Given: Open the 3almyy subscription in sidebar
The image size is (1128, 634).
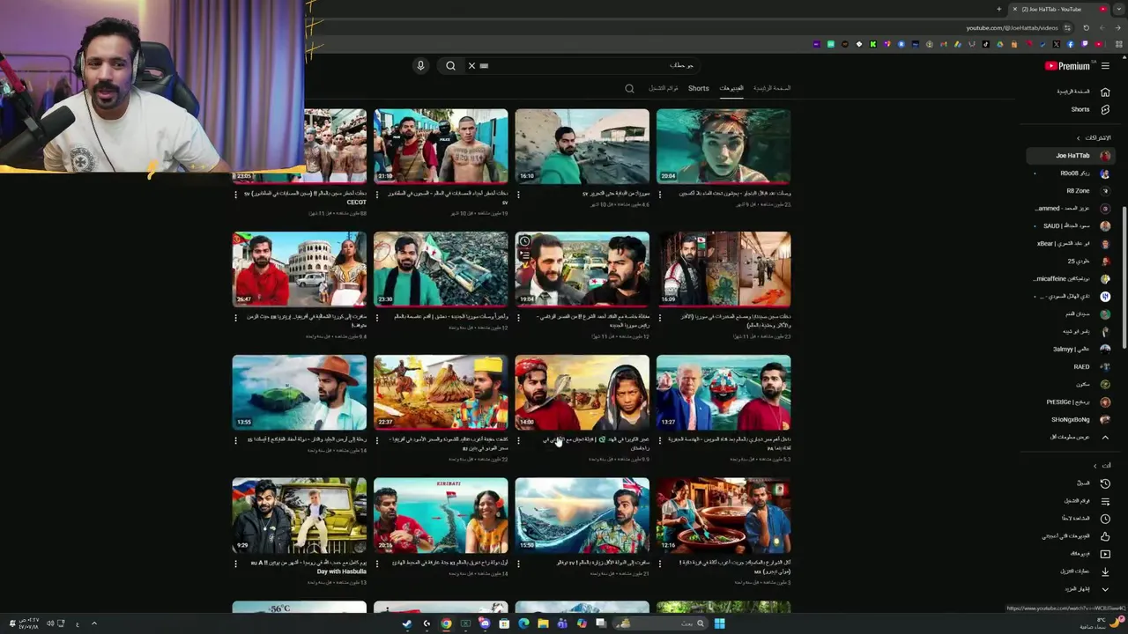Looking at the screenshot, I should pos(1070,350).
